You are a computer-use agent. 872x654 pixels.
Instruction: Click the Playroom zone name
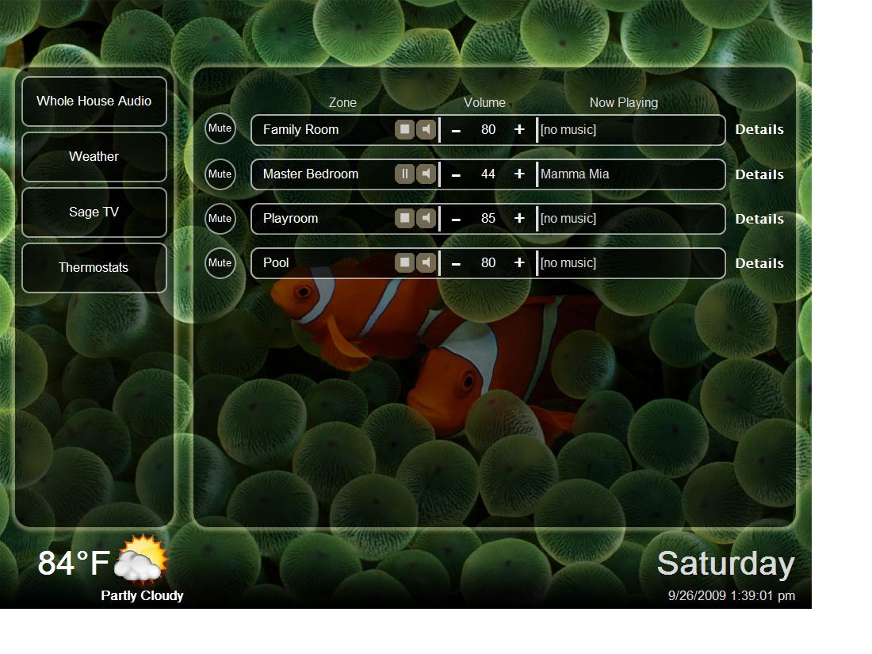pos(291,219)
